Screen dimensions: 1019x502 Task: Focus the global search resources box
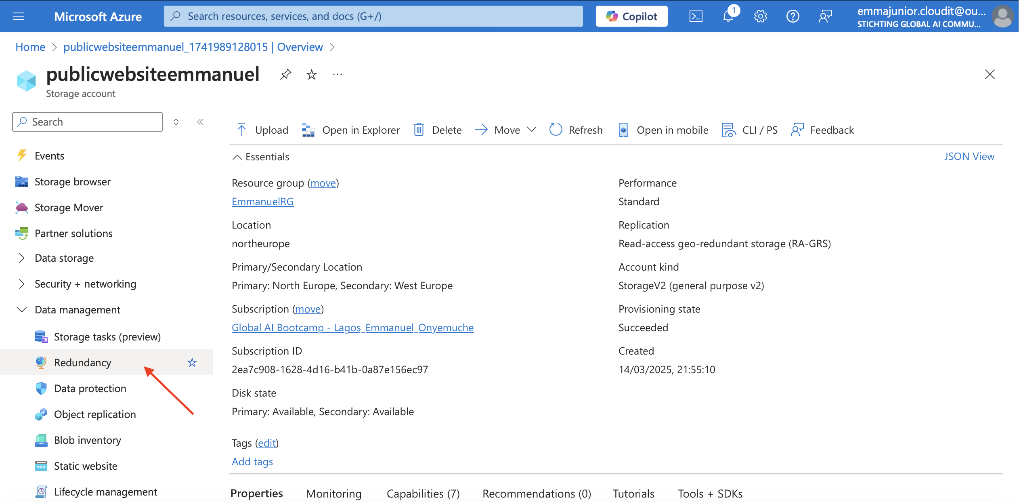point(373,16)
